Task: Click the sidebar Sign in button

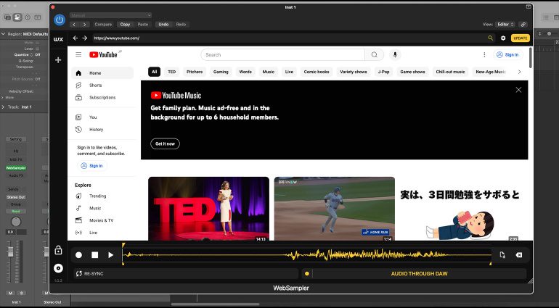Action: pos(92,165)
